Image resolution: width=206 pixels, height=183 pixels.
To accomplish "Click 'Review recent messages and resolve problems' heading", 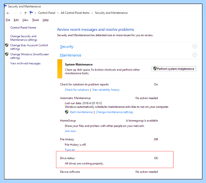I will point(96,29).
